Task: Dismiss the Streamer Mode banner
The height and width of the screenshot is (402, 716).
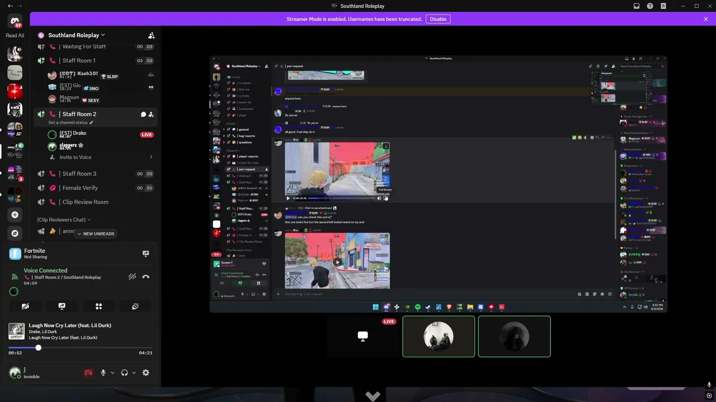Action: [706, 19]
